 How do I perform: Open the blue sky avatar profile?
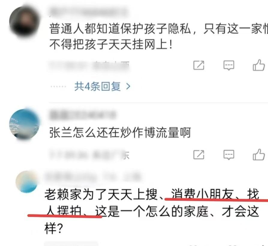point(24,124)
